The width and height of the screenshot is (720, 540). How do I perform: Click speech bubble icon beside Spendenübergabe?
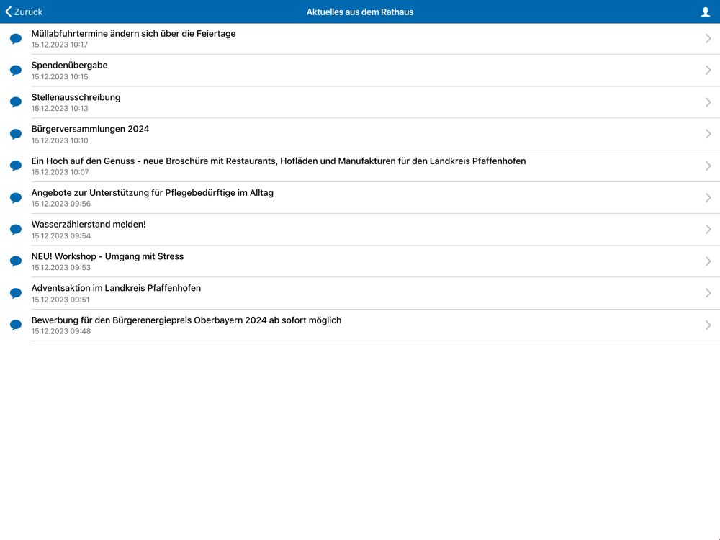click(x=16, y=71)
